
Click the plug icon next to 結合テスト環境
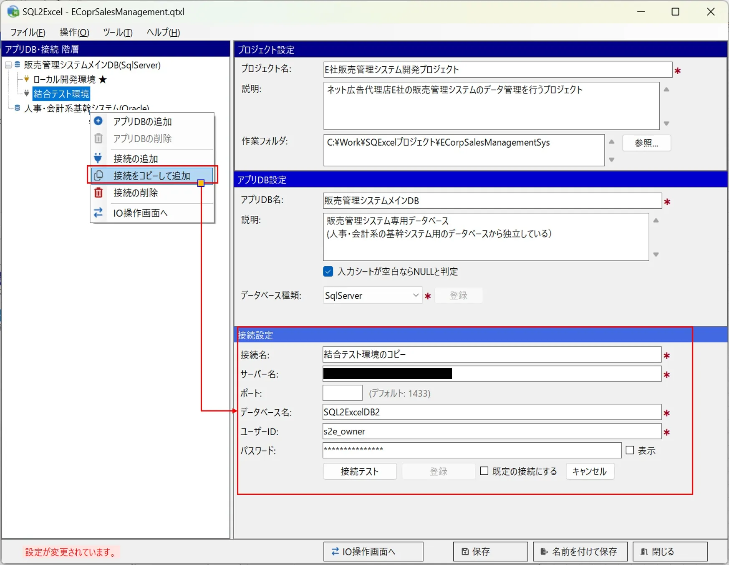coord(27,93)
